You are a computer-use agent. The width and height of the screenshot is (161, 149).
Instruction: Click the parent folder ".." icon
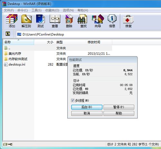6,48
